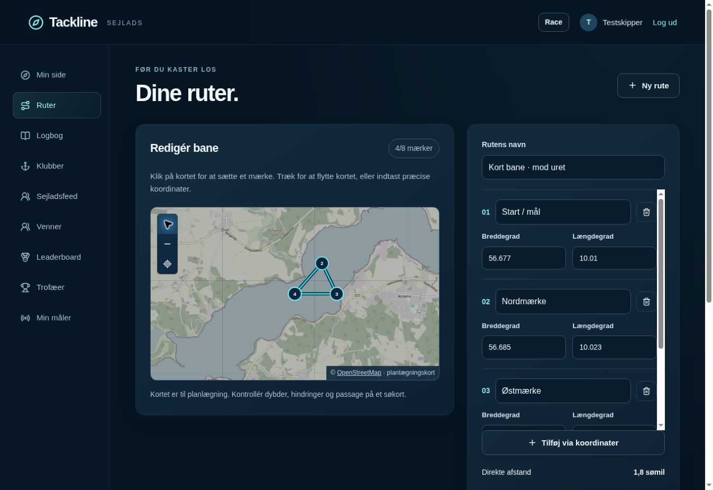This screenshot has height=490, width=713.
Task: Click Tilføj via koordinater button
Action: click(x=573, y=443)
